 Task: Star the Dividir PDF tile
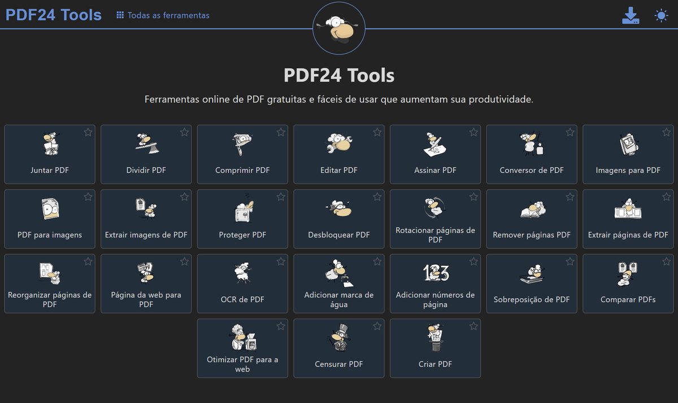(184, 132)
